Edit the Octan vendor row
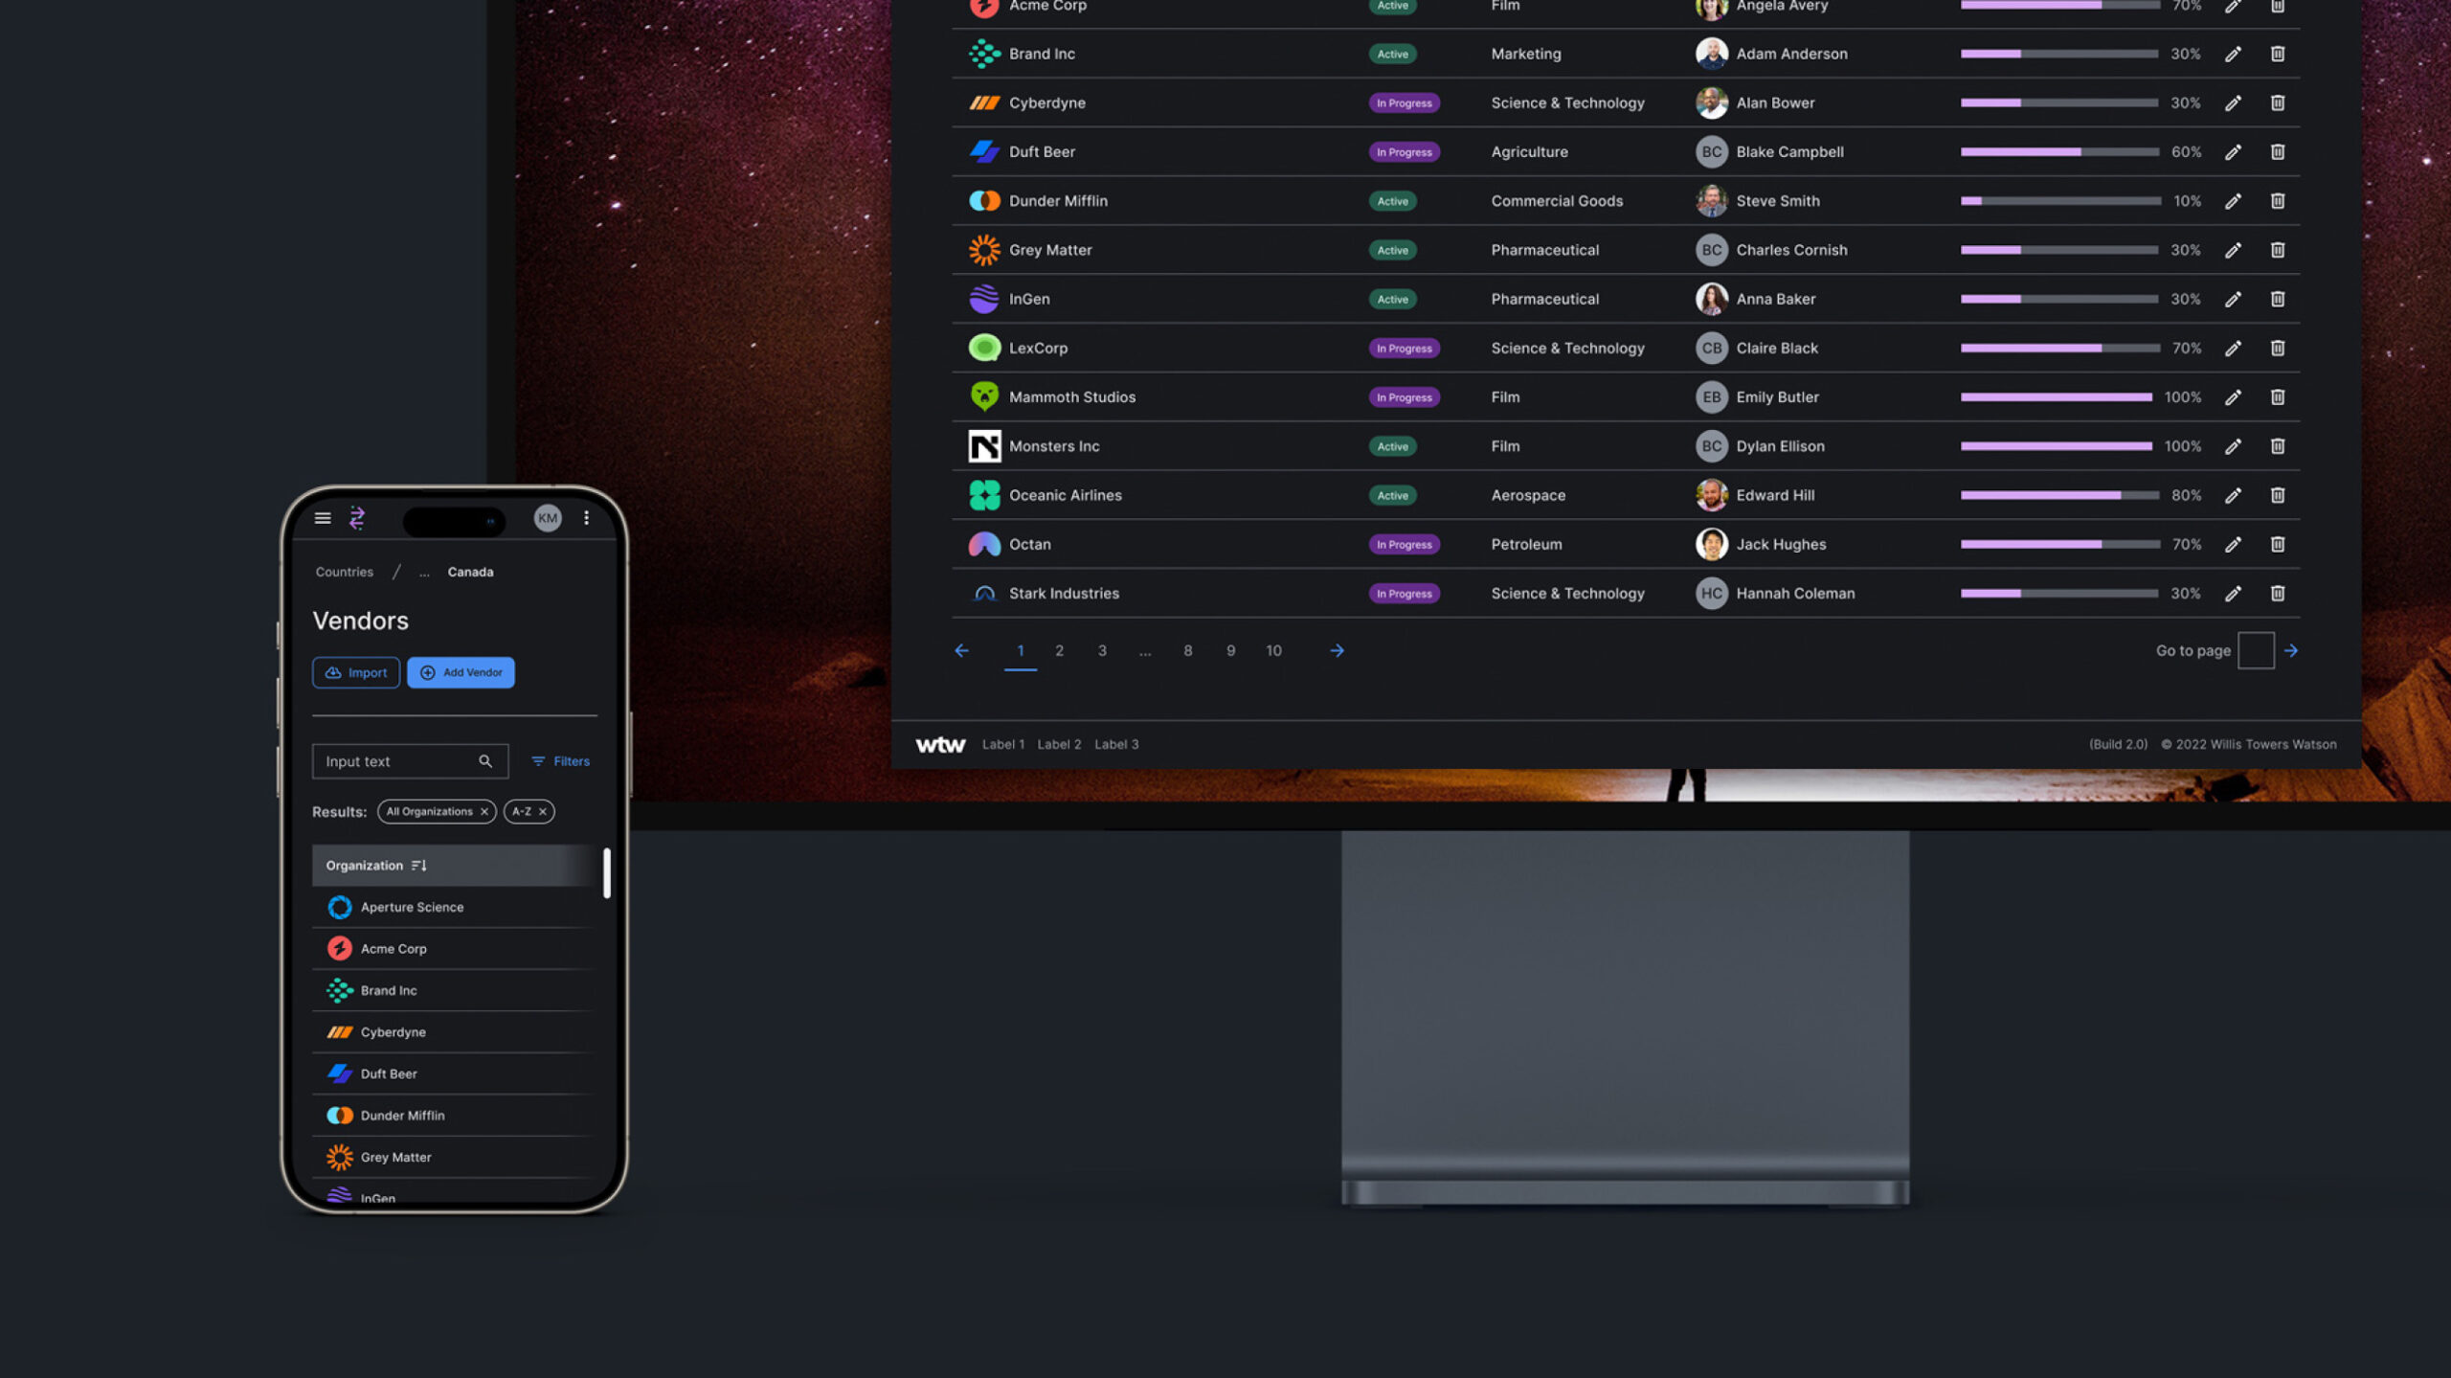 click(2233, 544)
